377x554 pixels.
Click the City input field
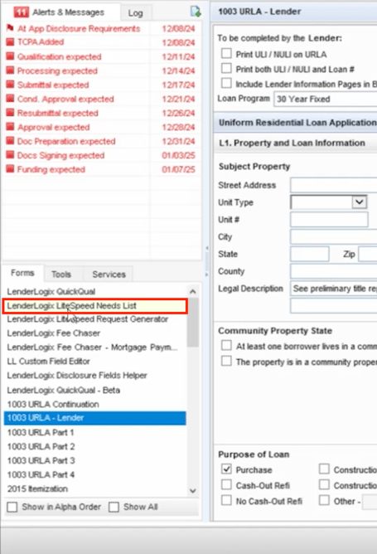(334, 236)
